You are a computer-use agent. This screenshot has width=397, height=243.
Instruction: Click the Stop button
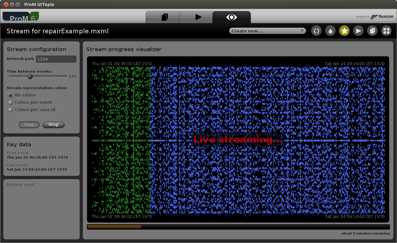53,125
